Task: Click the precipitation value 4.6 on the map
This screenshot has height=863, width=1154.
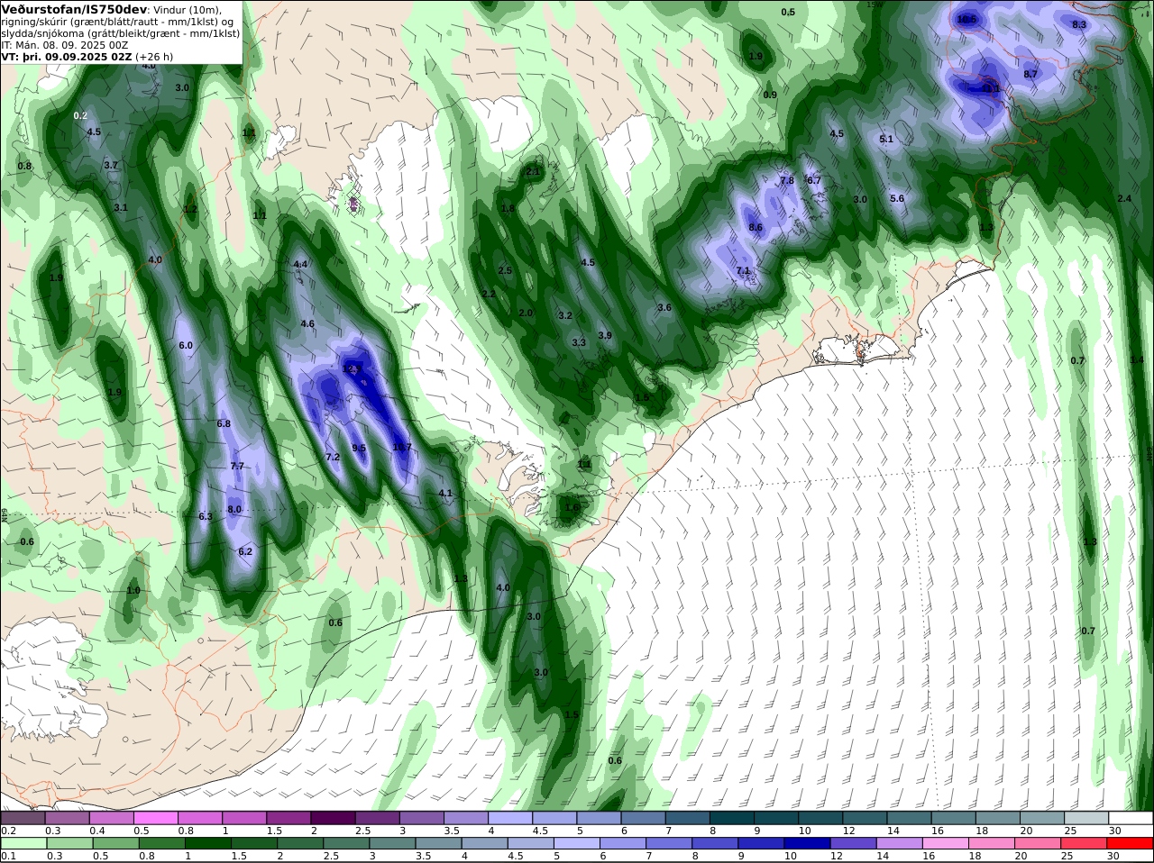Action: tap(307, 323)
